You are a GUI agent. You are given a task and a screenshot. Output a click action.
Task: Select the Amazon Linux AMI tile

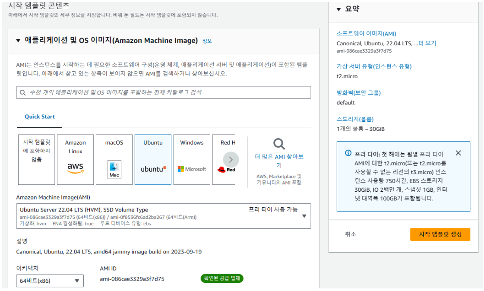click(x=75, y=160)
